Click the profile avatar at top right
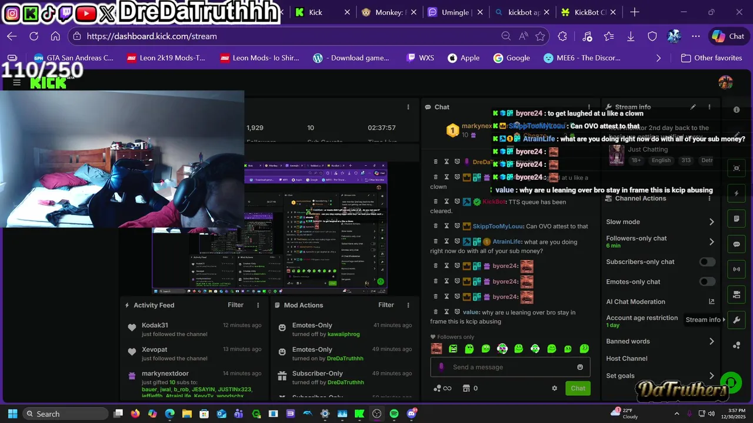The width and height of the screenshot is (753, 423). pos(725,82)
